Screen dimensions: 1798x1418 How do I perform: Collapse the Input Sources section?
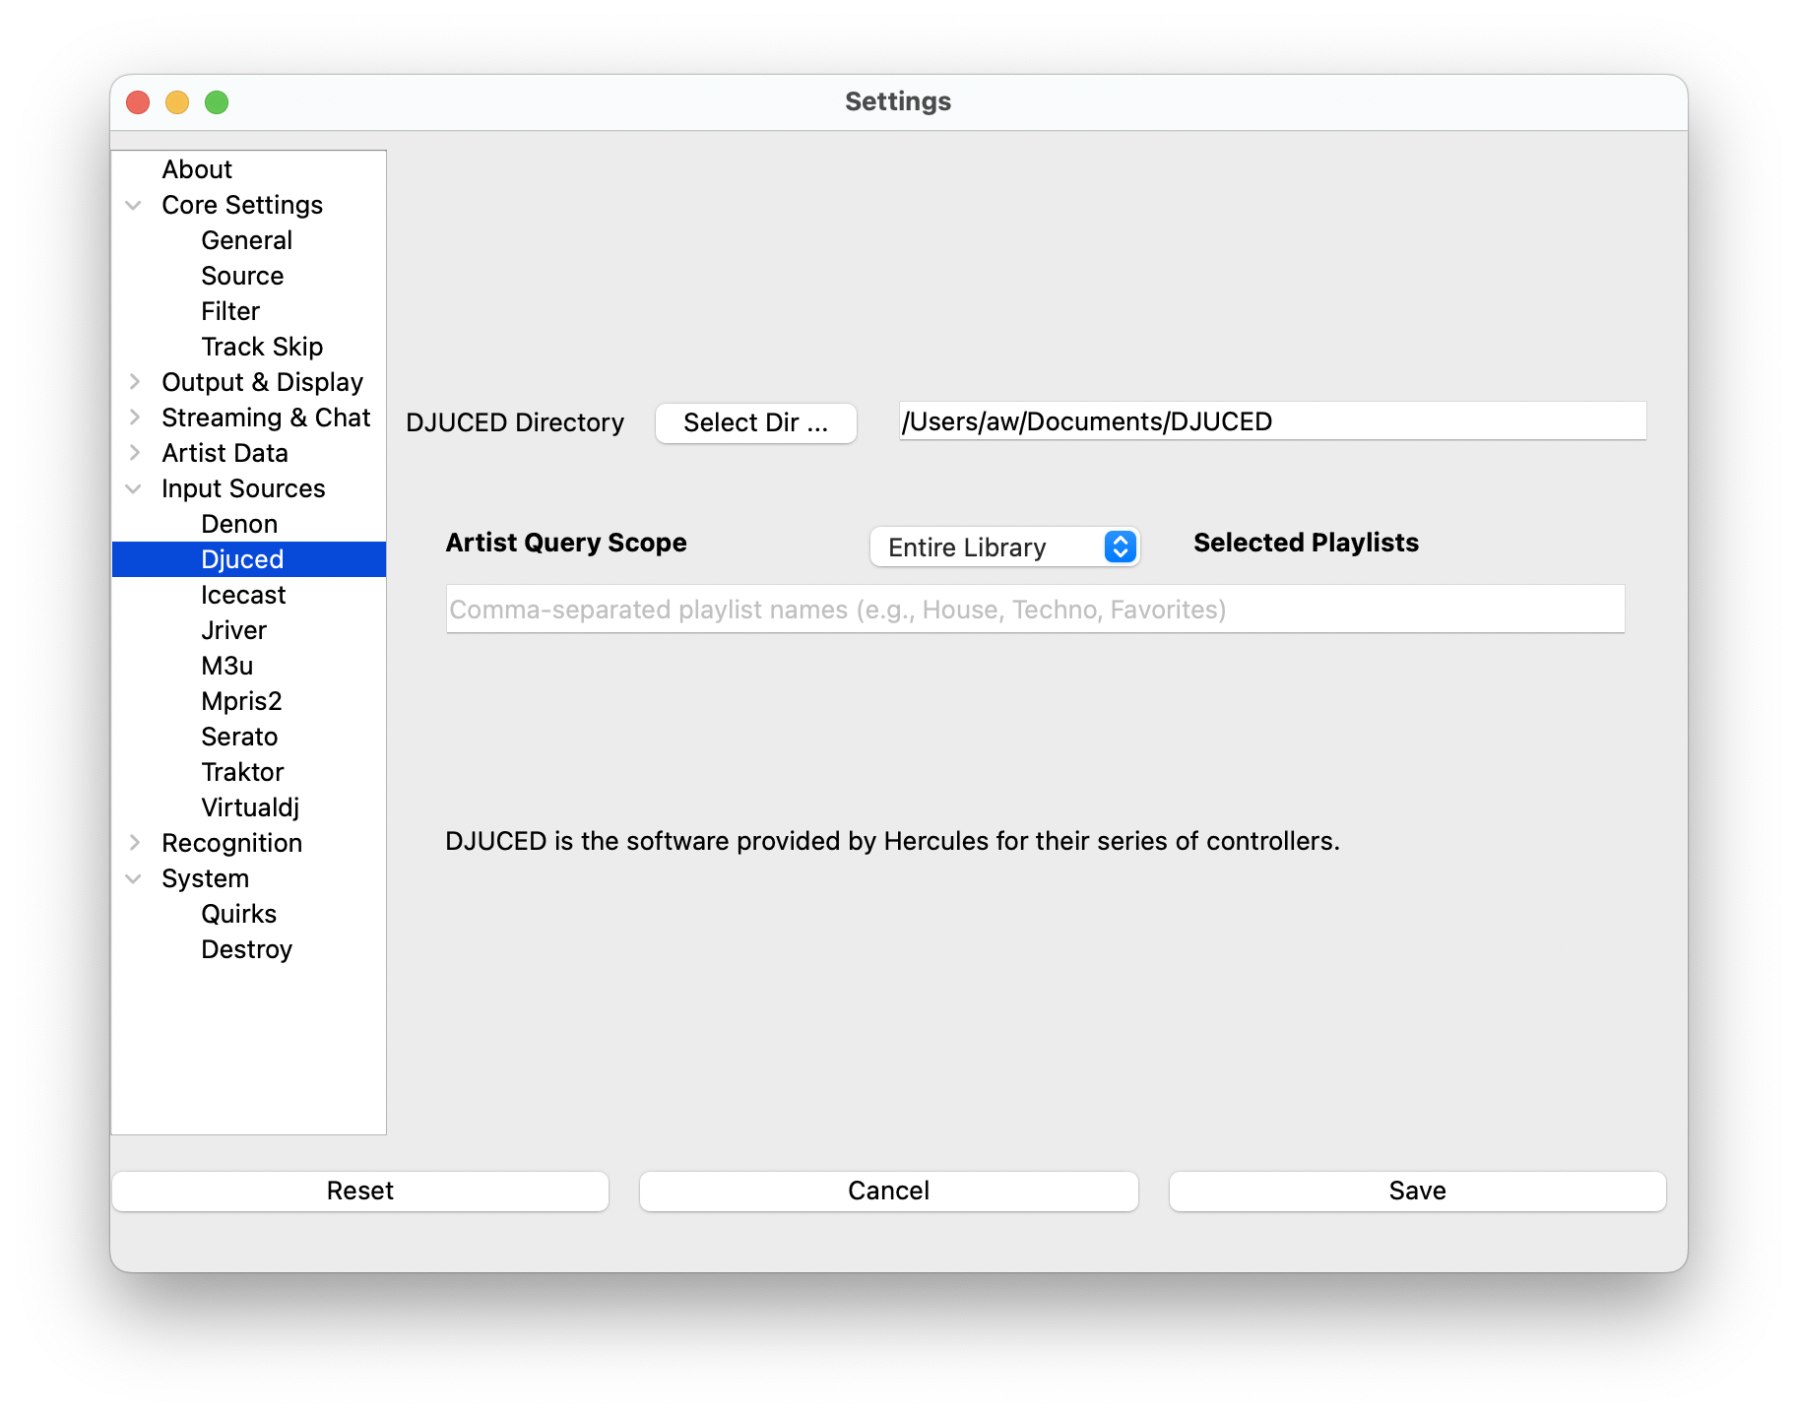point(134,487)
